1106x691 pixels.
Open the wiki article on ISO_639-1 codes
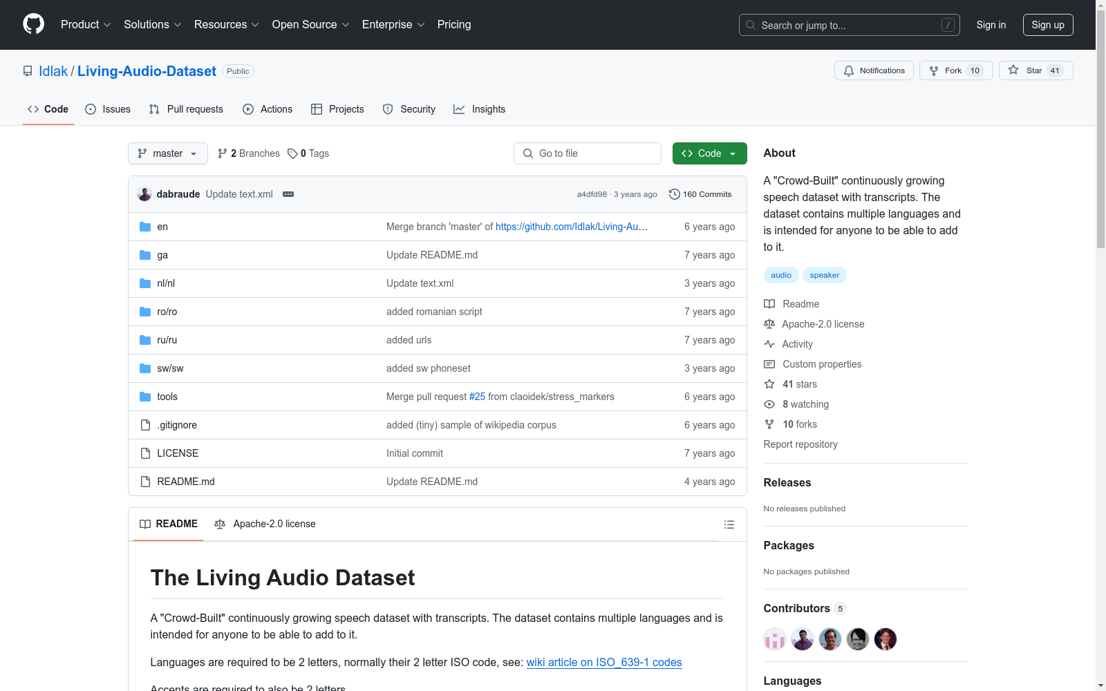click(604, 662)
